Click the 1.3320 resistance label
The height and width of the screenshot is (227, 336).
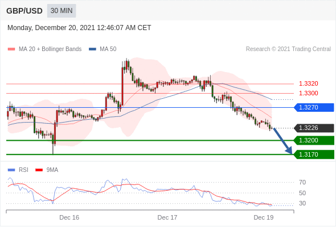[308, 83]
